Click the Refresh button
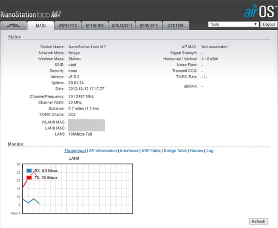Screen dimensions: 278x228 pyautogui.click(x=259, y=221)
